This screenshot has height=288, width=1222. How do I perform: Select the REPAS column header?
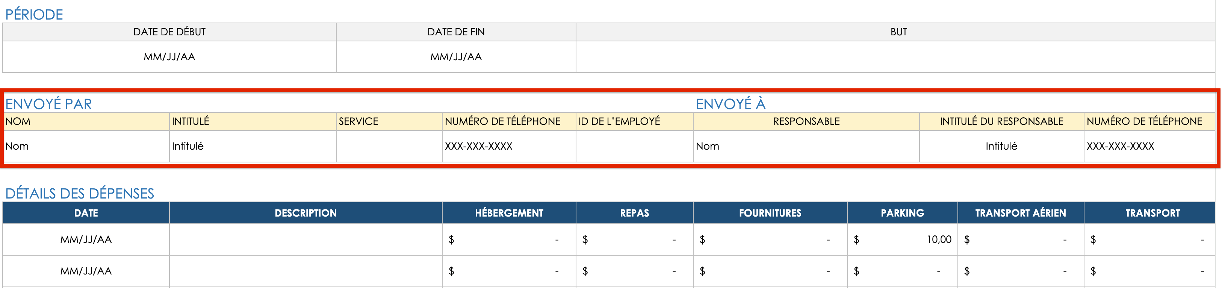click(x=635, y=213)
